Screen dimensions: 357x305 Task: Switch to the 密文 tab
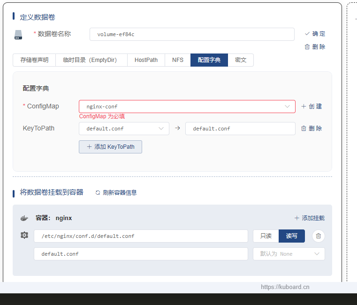pos(241,60)
